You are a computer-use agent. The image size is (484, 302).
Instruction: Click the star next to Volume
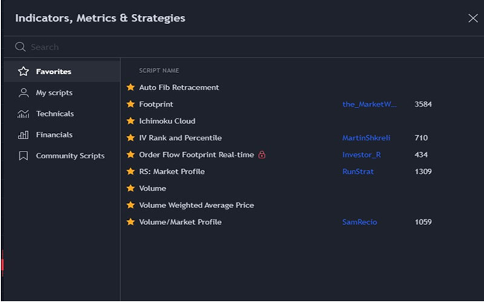point(130,188)
